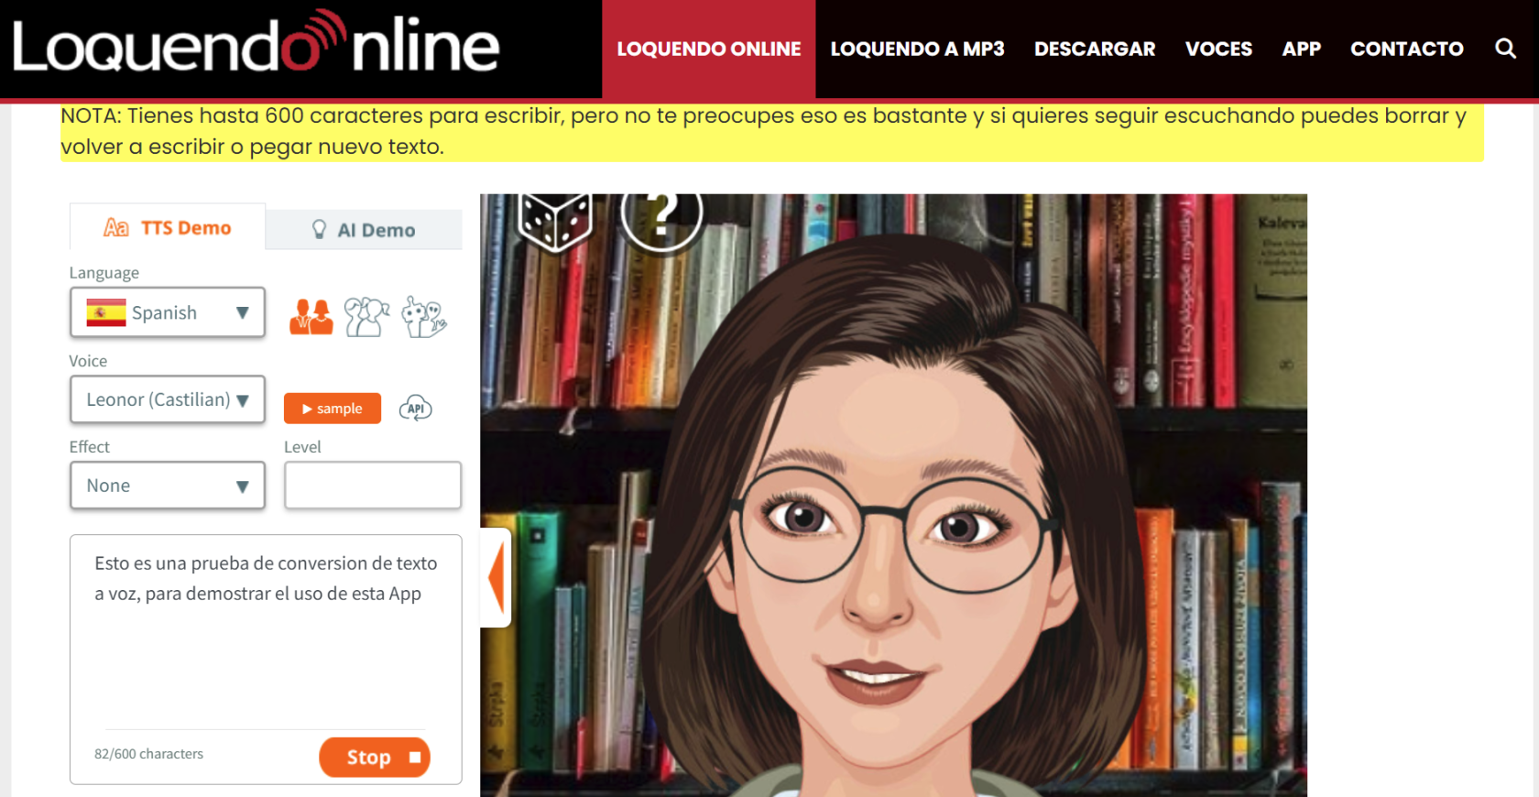Stop the speech playback

pos(375,758)
